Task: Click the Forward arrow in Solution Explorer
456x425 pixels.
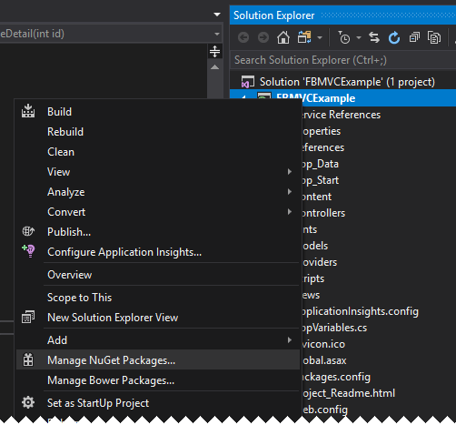Action: [263, 37]
